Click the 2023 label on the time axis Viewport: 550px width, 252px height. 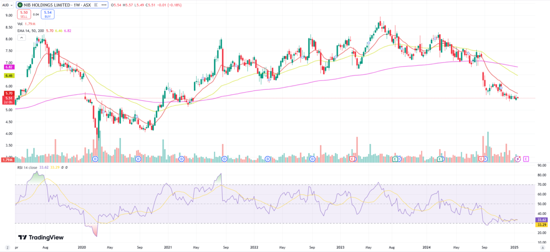tap(341, 247)
